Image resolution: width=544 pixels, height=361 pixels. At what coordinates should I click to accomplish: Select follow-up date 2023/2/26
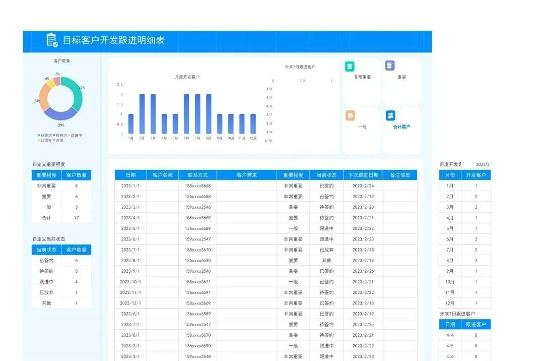[363, 271]
